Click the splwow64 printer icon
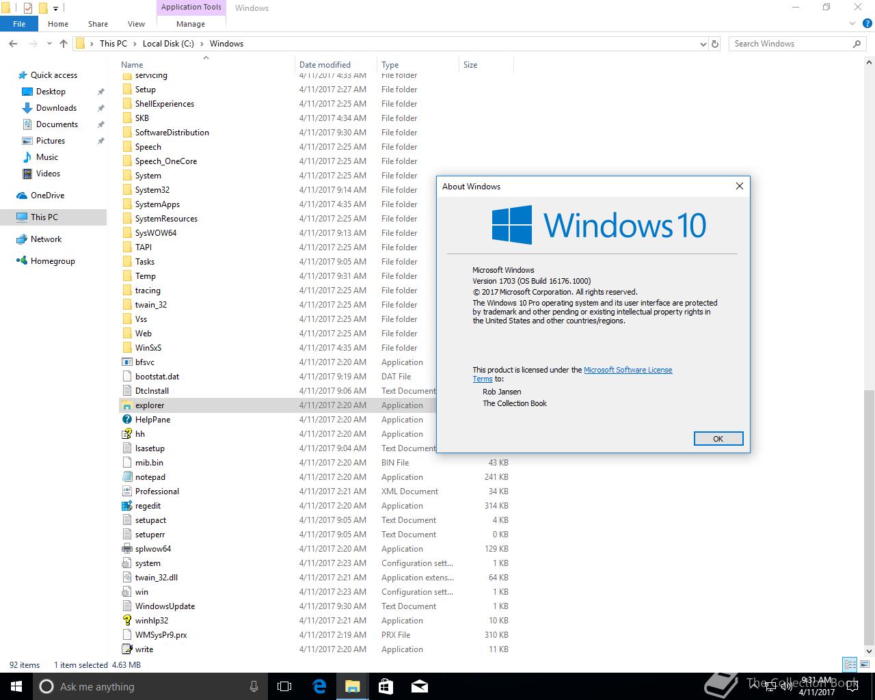Image resolution: width=875 pixels, height=700 pixels. point(126,549)
